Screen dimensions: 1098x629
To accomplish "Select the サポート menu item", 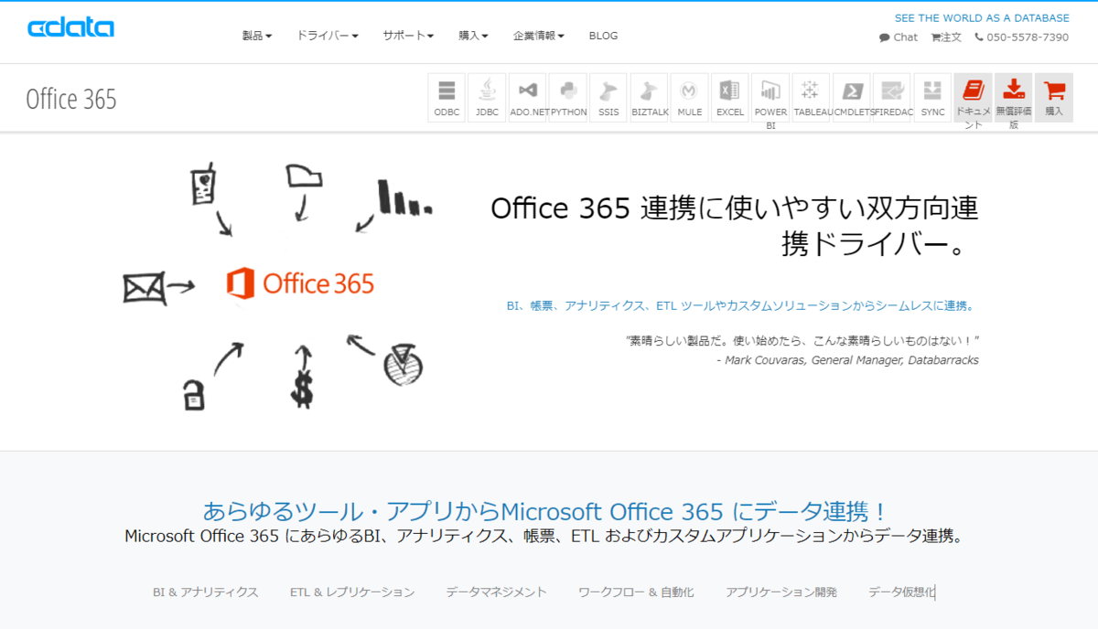I will tap(406, 36).
